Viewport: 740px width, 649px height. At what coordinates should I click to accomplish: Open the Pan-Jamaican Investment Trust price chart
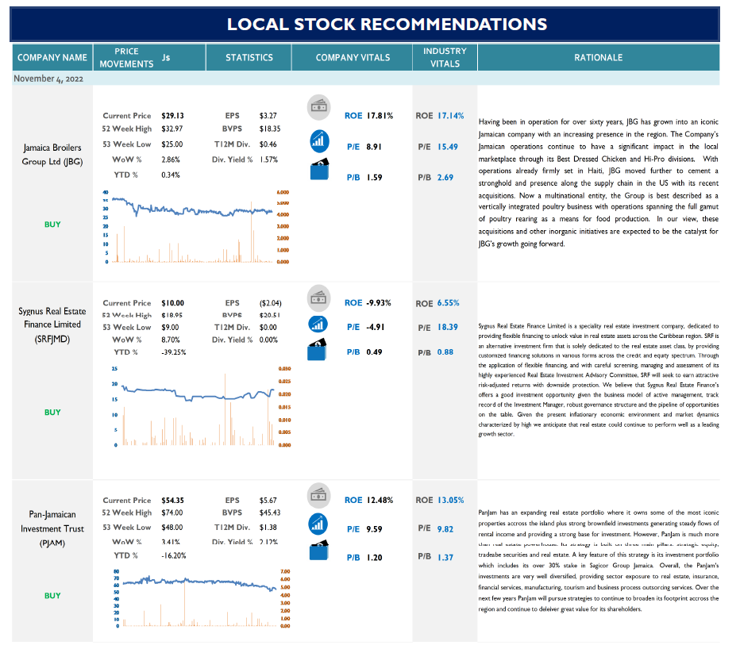pyautogui.click(x=202, y=598)
